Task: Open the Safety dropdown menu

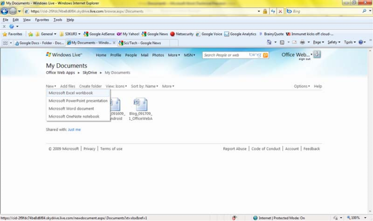Action: click(334, 42)
